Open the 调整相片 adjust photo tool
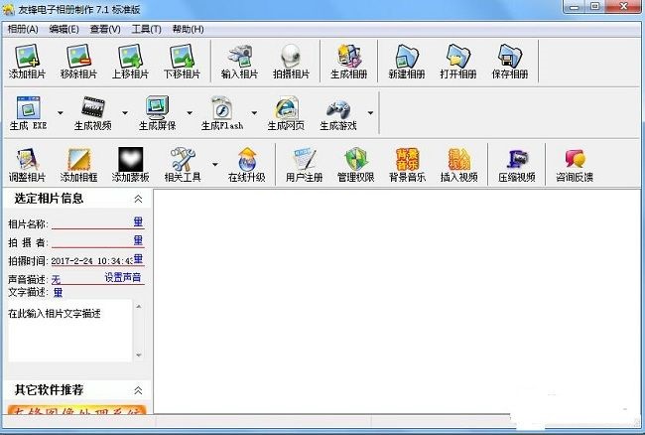Screen dimensions: 645x435 pos(27,165)
